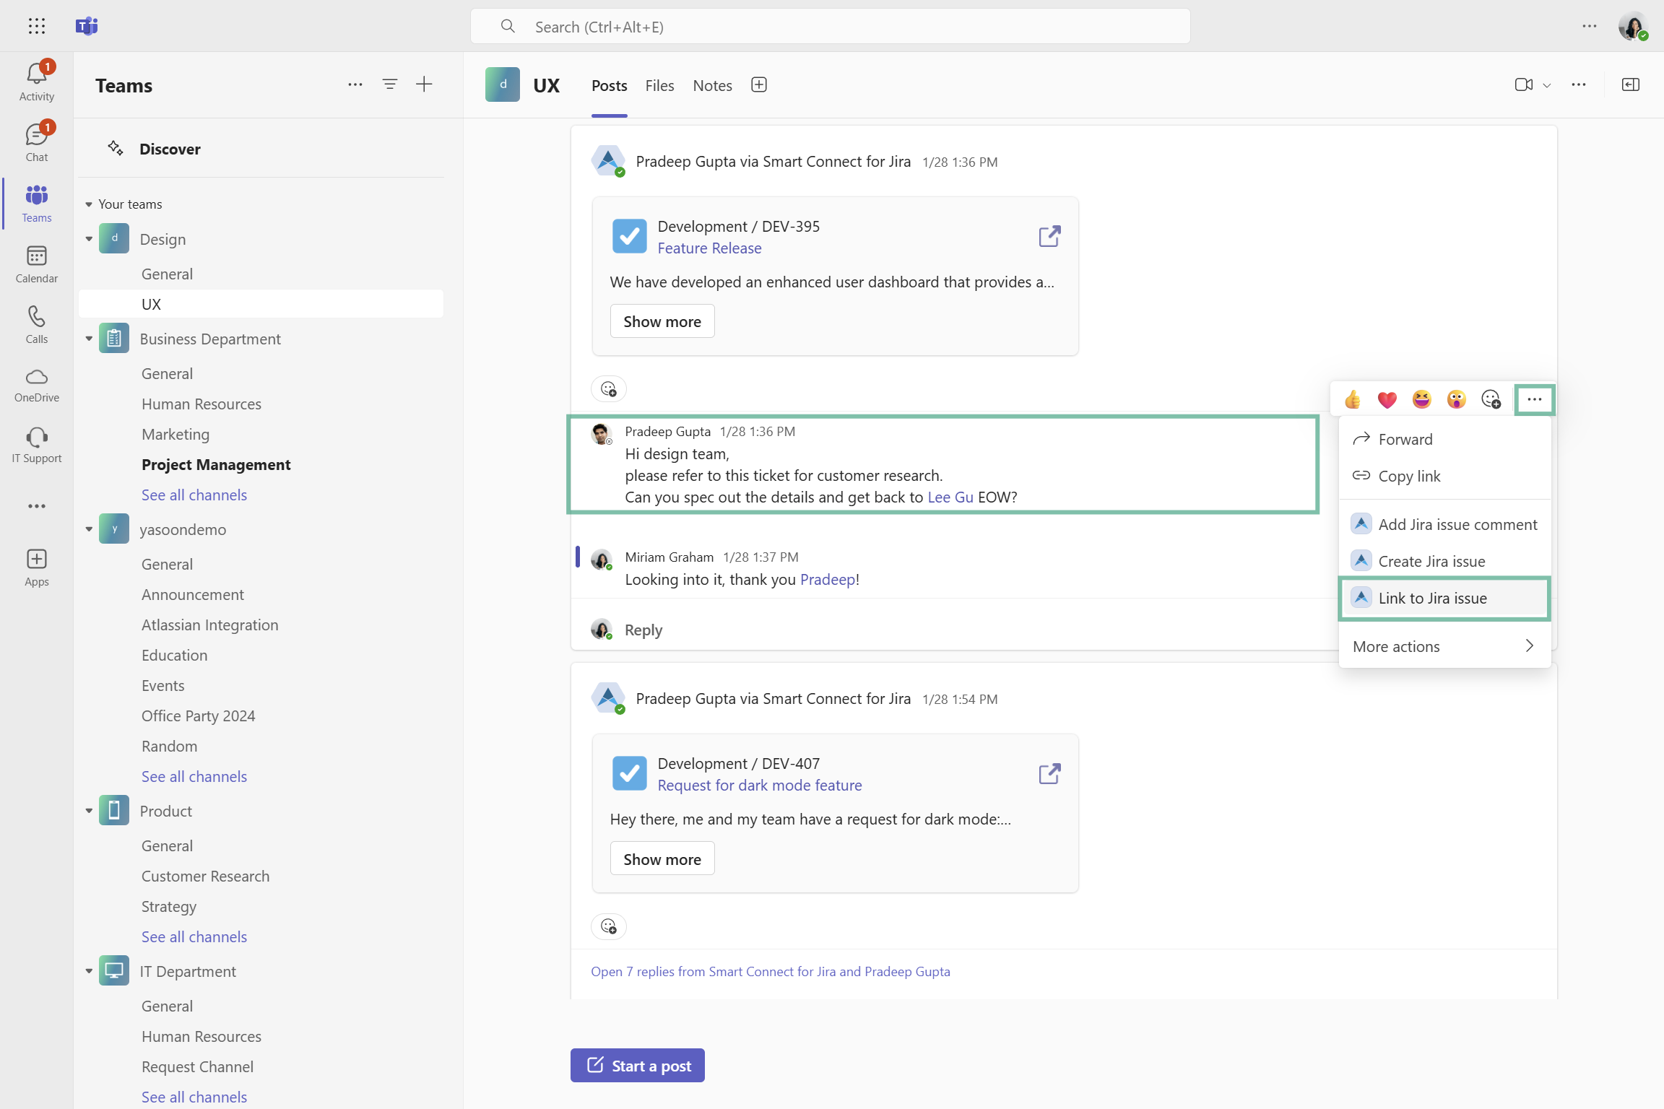Click the Search box

831,27
